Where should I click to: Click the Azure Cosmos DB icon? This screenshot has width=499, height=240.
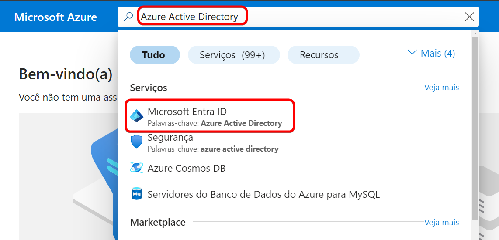tap(137, 168)
